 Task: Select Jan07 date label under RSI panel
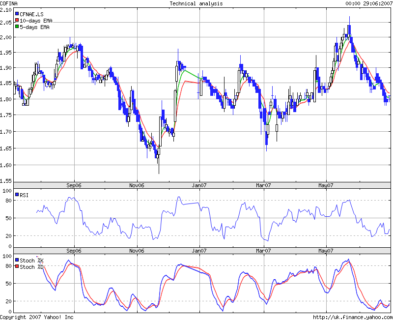click(199, 251)
